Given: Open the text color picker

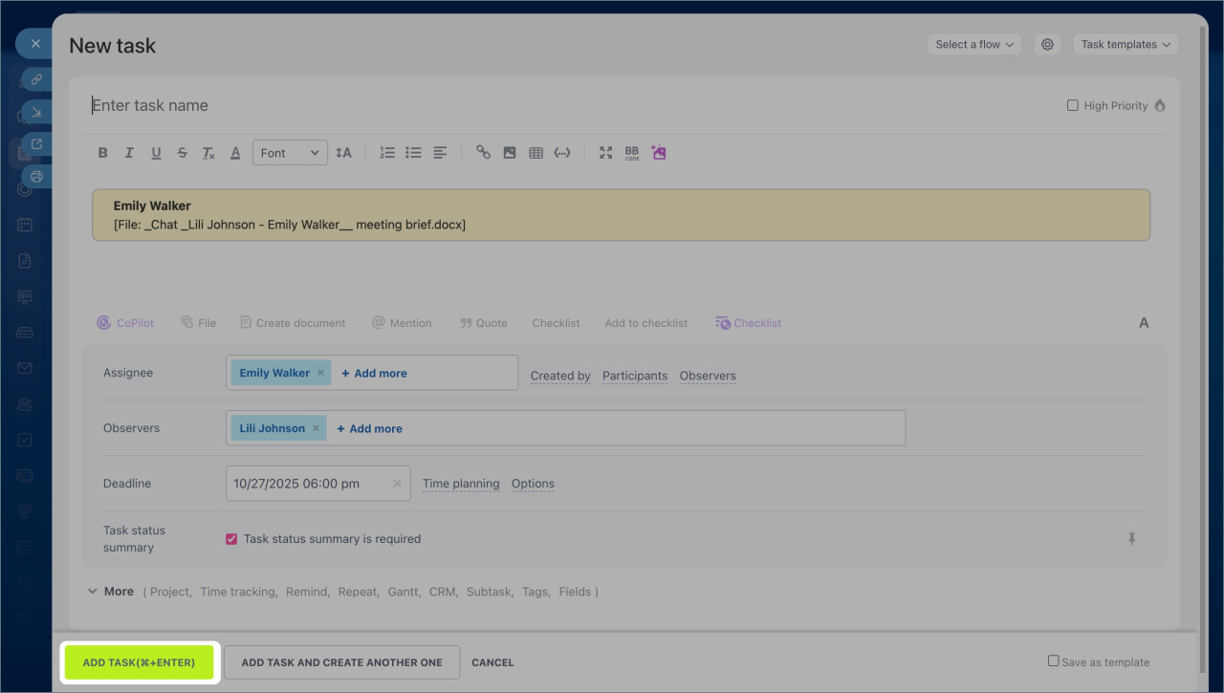Looking at the screenshot, I should [x=235, y=153].
